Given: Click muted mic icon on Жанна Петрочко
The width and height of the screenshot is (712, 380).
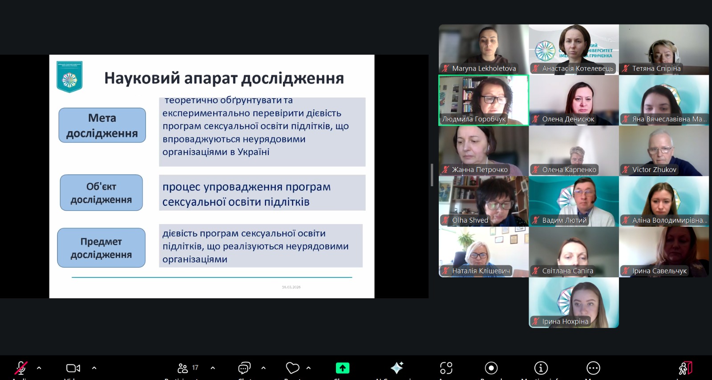Looking at the screenshot, I should click(x=445, y=170).
